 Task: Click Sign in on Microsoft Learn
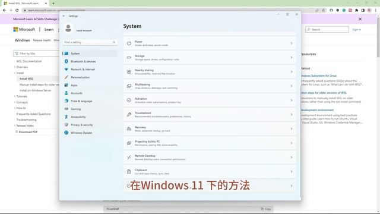click(x=356, y=30)
